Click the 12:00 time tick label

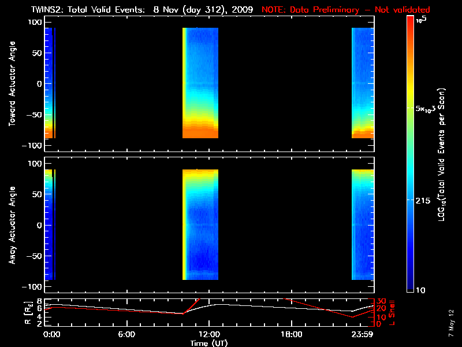(209, 335)
